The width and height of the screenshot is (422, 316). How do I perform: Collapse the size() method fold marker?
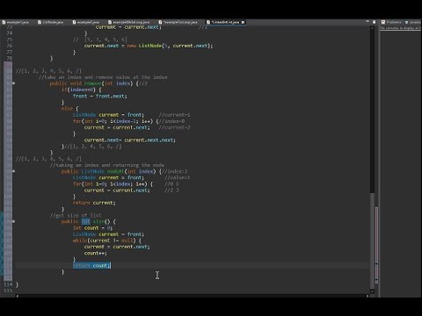[13, 221]
